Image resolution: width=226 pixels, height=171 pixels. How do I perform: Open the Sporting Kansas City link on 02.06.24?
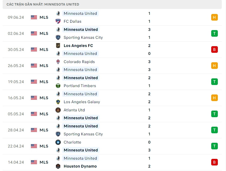point(83,37)
